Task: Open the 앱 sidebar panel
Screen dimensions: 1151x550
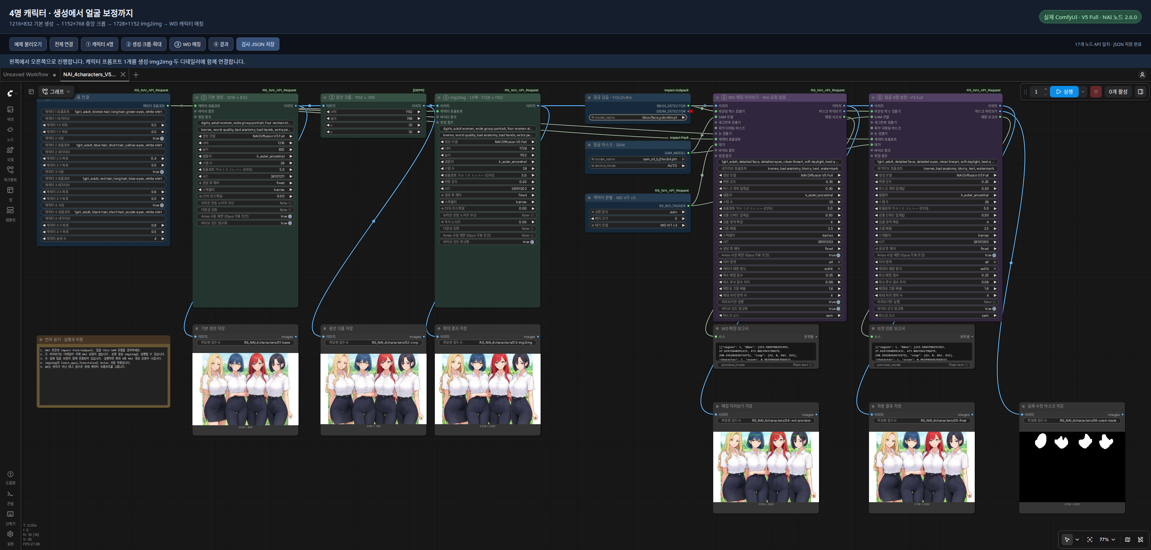Action: pyautogui.click(x=10, y=193)
